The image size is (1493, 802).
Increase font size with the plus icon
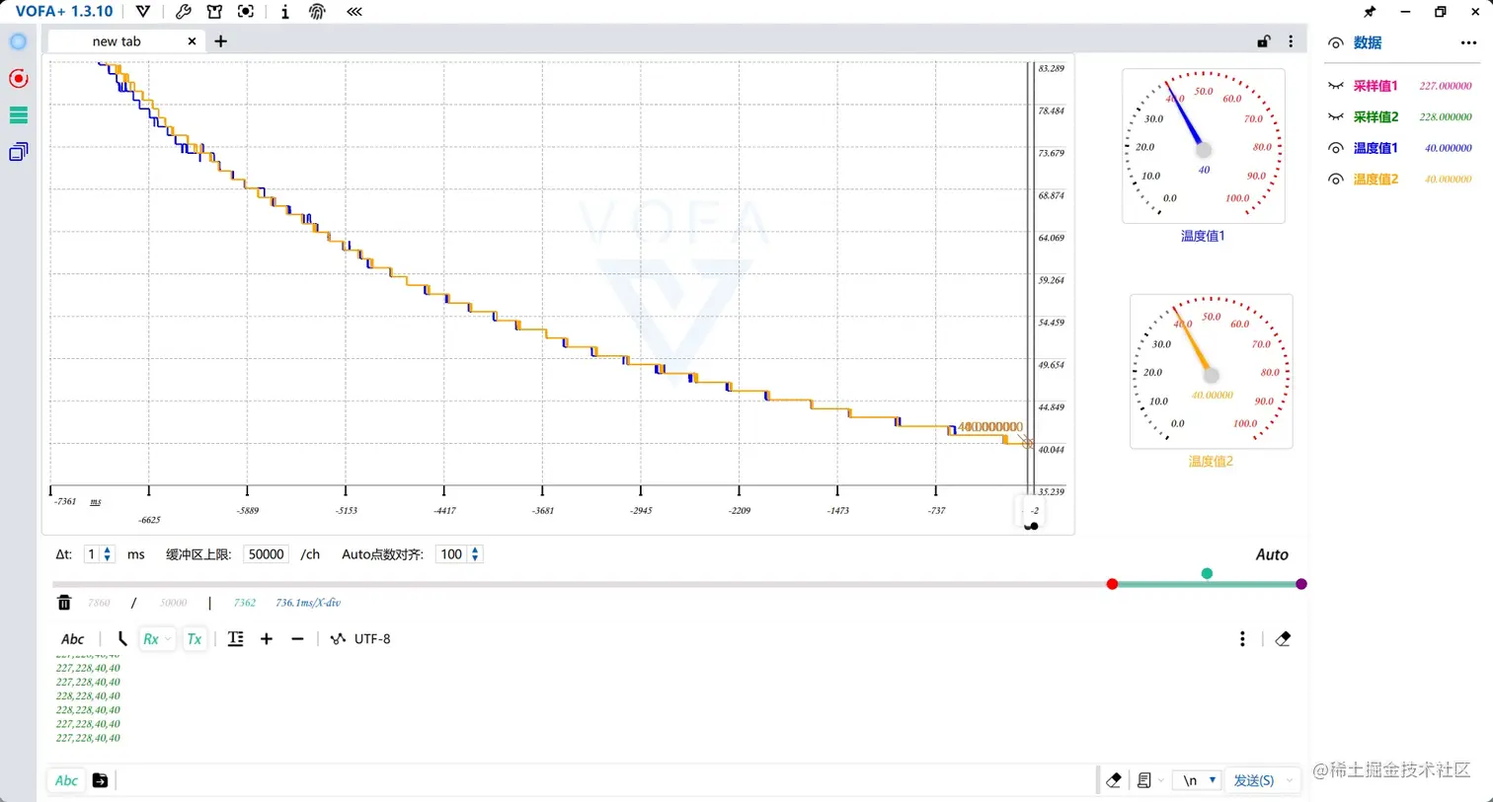(x=267, y=639)
